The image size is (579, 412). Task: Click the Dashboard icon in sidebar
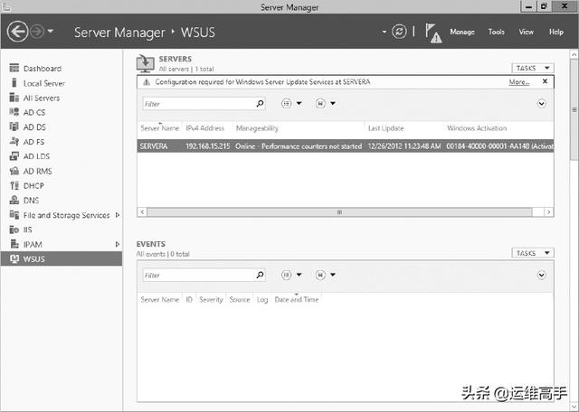coord(14,68)
